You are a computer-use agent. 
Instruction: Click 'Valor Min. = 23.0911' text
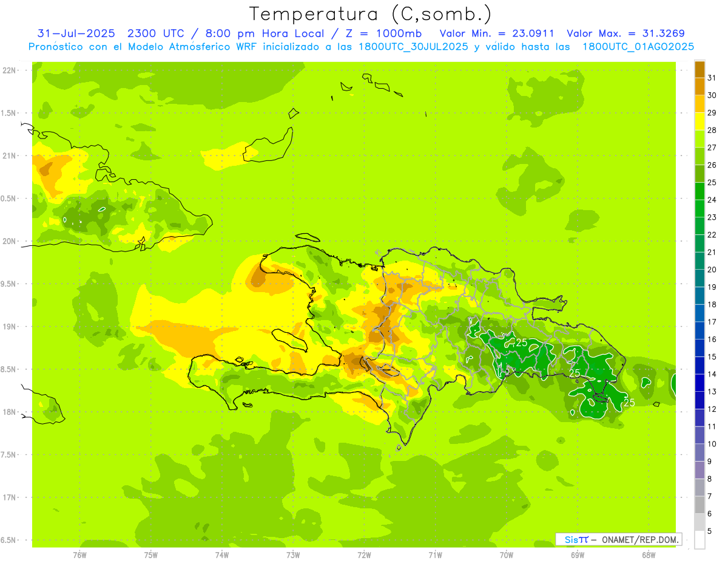(x=497, y=33)
